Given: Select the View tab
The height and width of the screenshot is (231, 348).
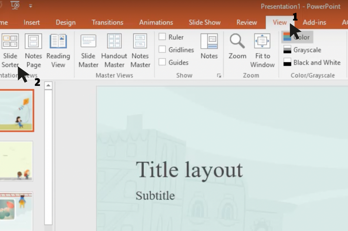Looking at the screenshot, I should tap(280, 23).
